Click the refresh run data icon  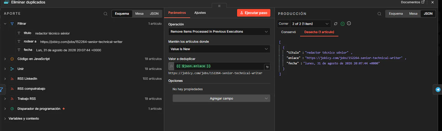[336, 24]
